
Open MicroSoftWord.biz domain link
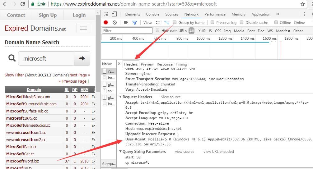point(22,161)
